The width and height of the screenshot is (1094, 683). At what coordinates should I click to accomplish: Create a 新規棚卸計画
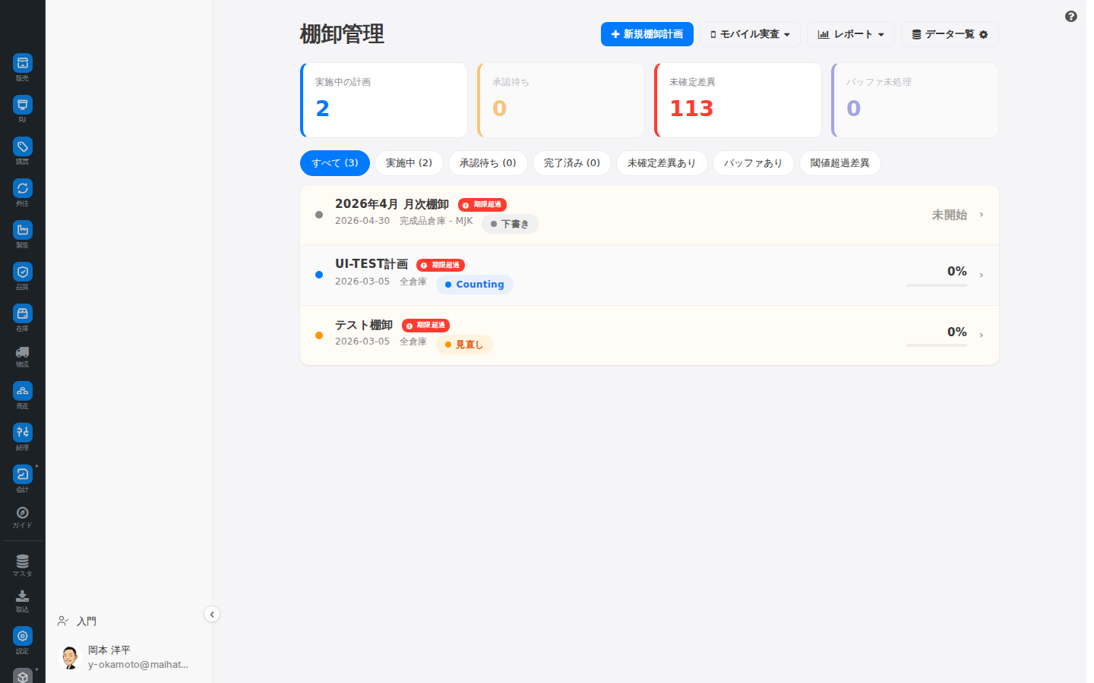[x=647, y=34]
